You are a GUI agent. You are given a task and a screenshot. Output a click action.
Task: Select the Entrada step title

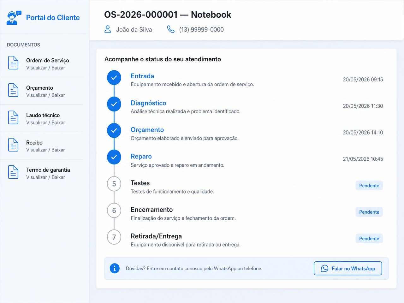[142, 76]
